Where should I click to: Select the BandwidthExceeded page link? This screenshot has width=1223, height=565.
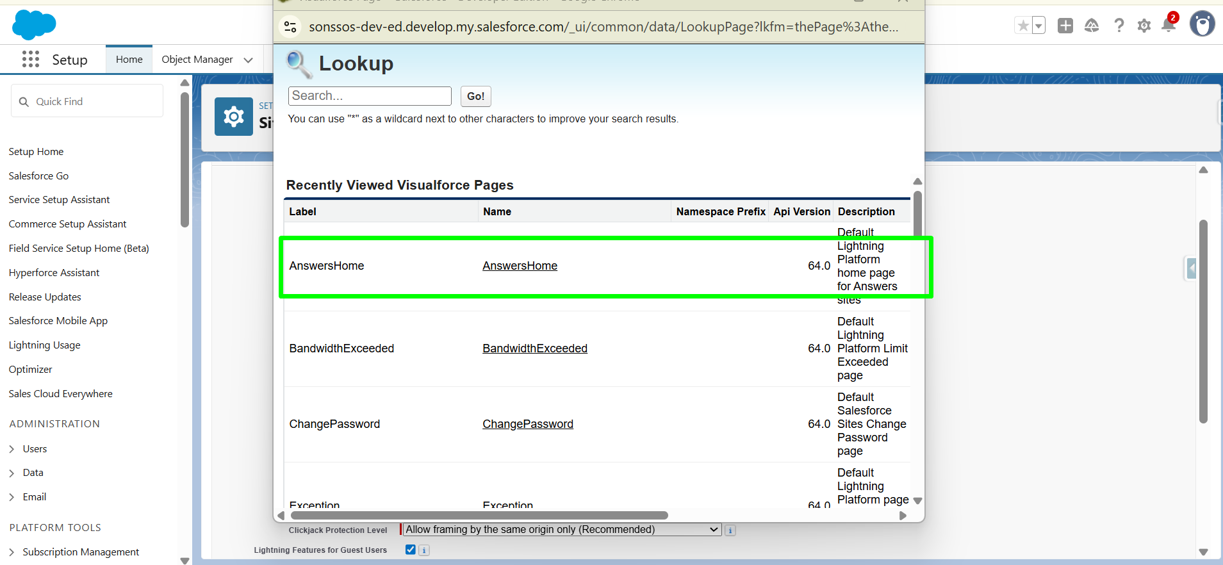pos(535,348)
